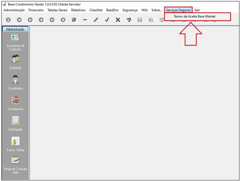The image size is (240, 181).
Task: Click the next record right arrow
Action: point(41,20)
